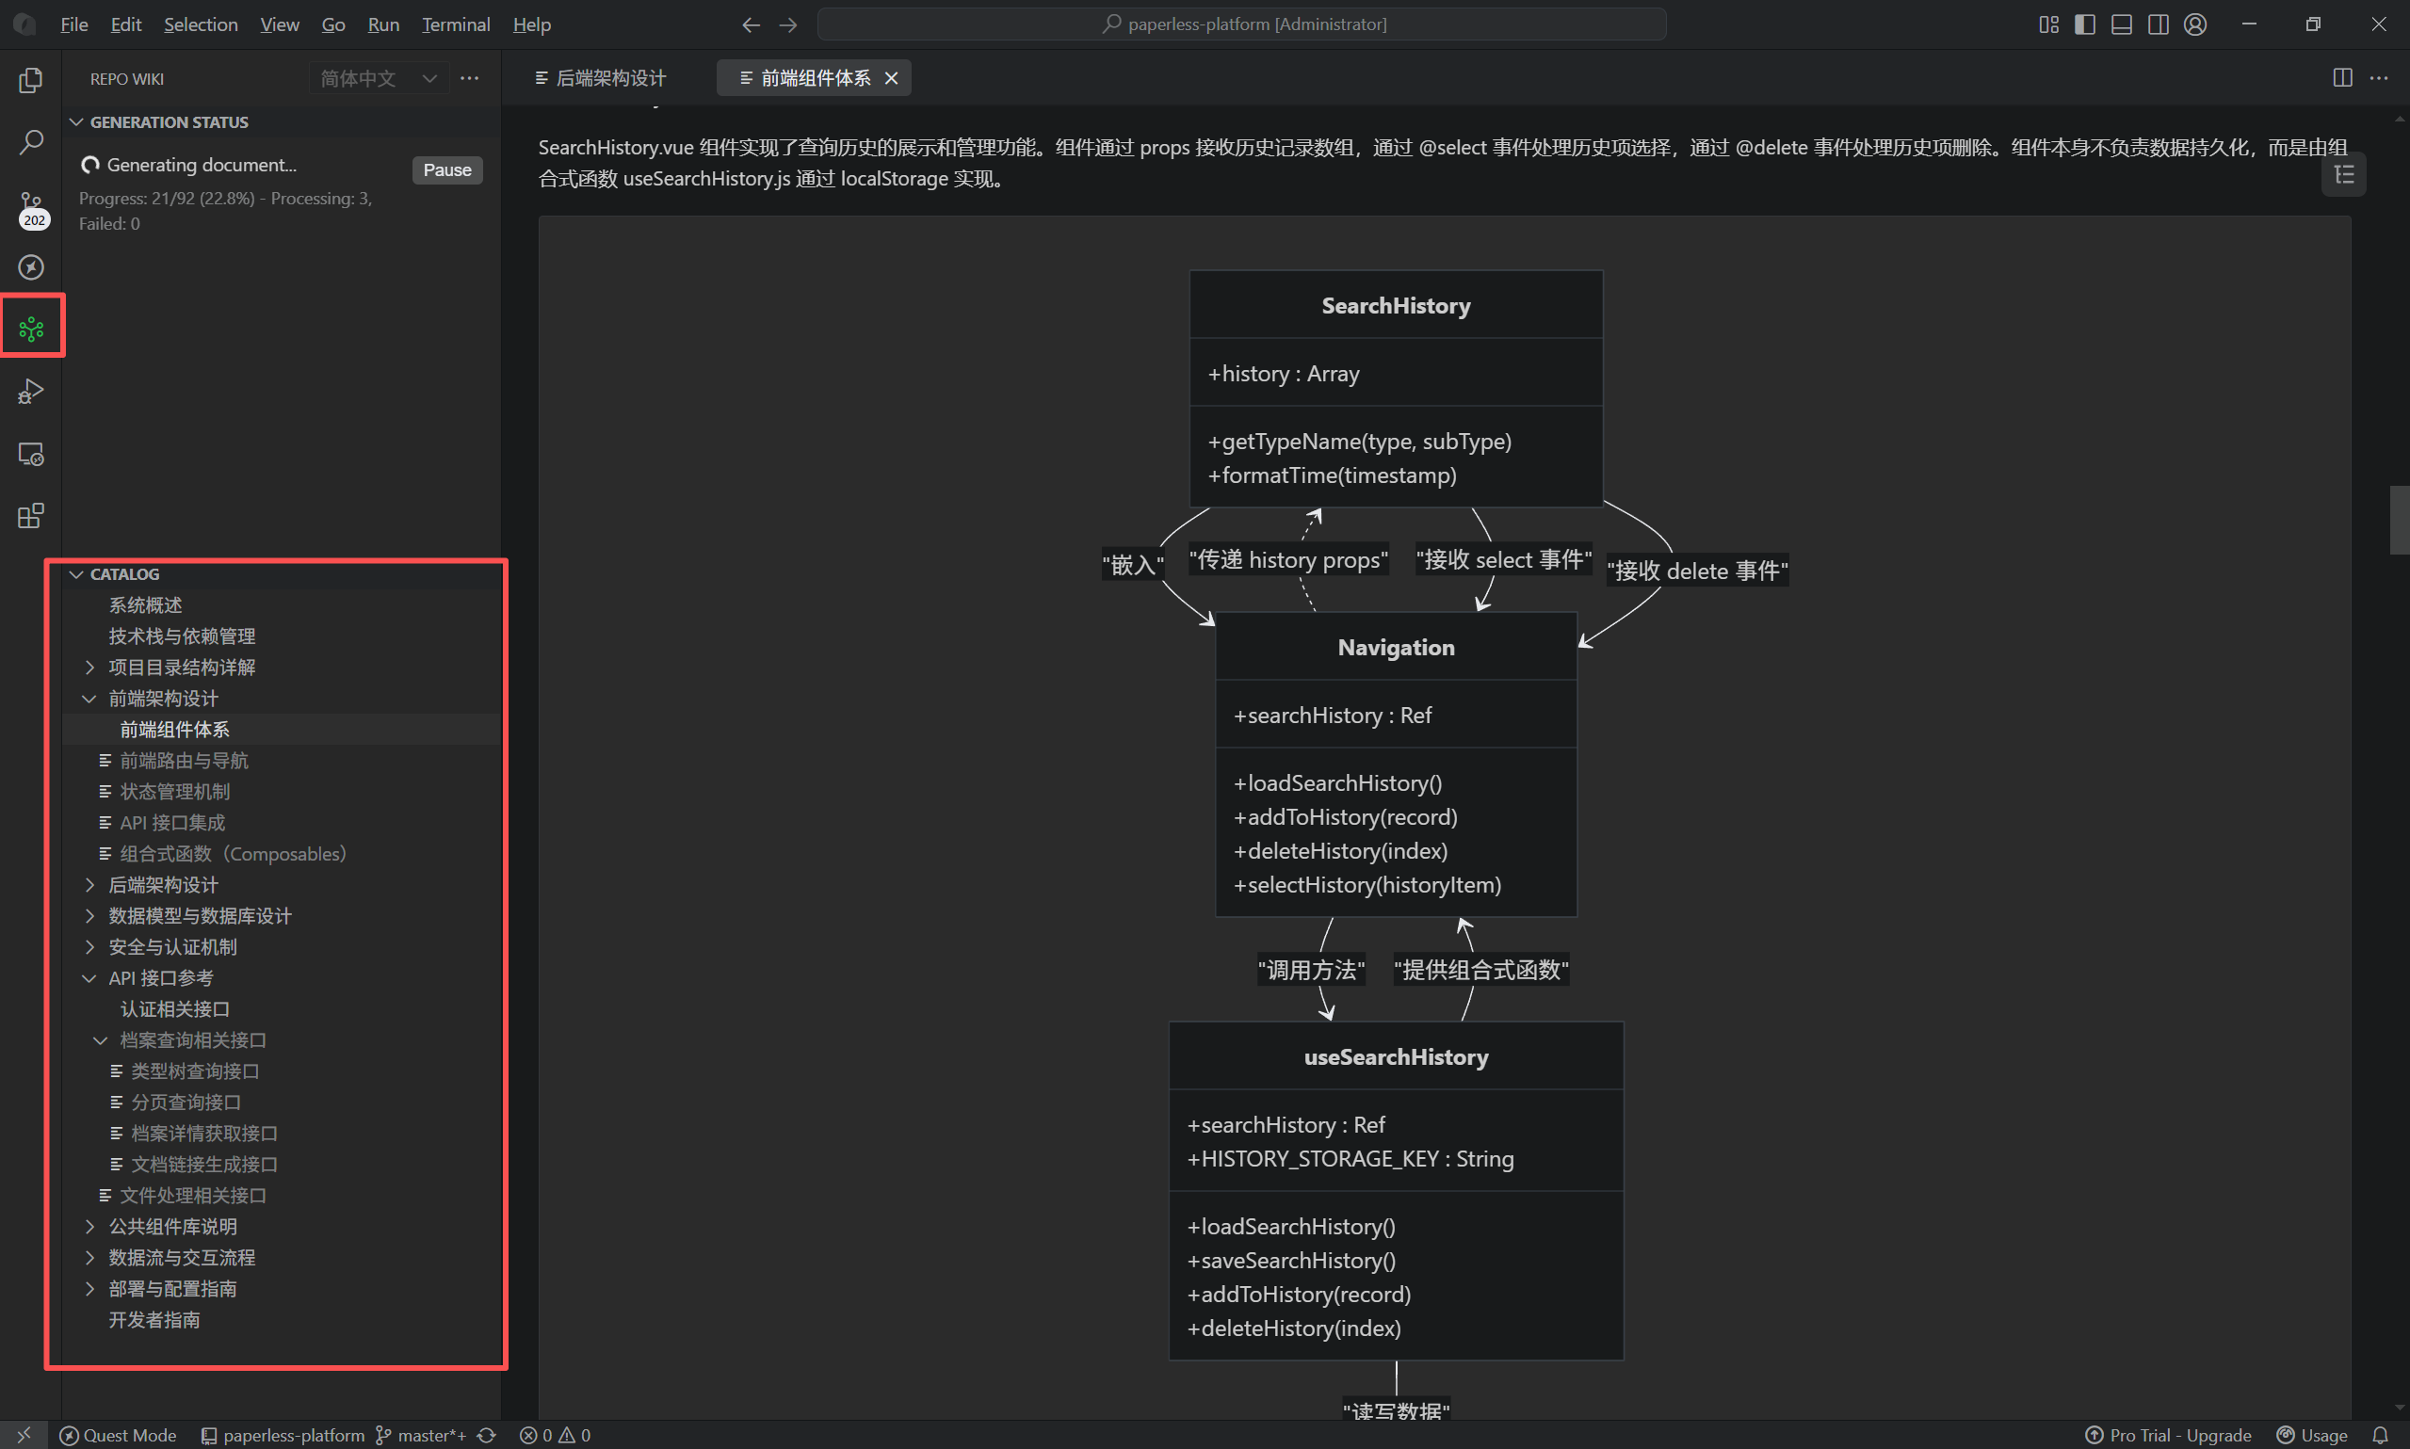Toggle bottom panel visibility
2410x1449 pixels.
pyautogui.click(x=2122, y=24)
